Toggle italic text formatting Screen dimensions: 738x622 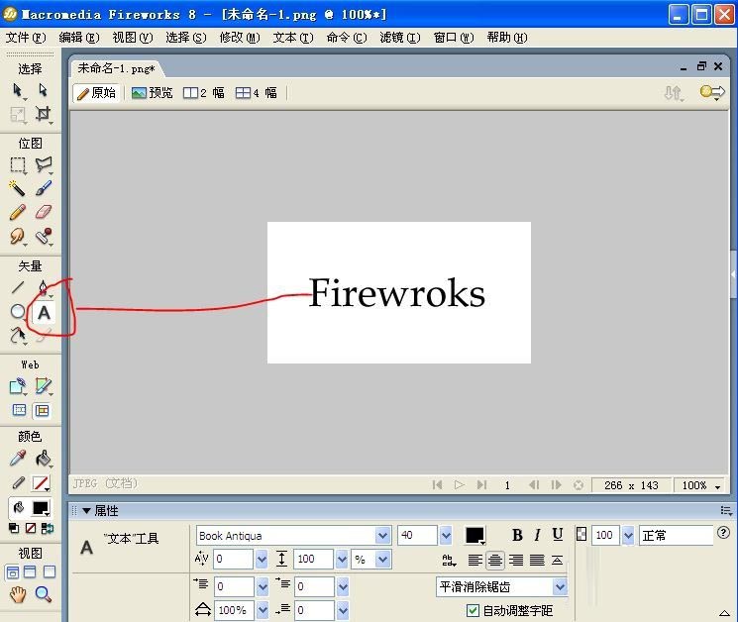click(537, 535)
